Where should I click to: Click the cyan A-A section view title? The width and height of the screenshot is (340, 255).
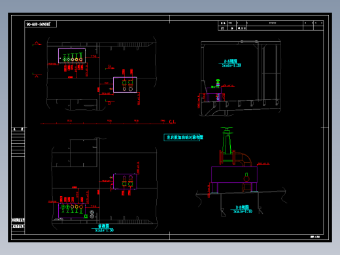click(230, 61)
